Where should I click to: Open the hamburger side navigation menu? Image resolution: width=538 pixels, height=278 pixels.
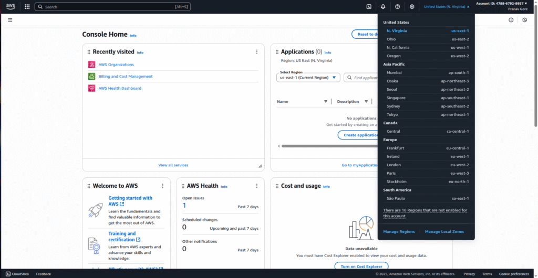tap(10, 20)
